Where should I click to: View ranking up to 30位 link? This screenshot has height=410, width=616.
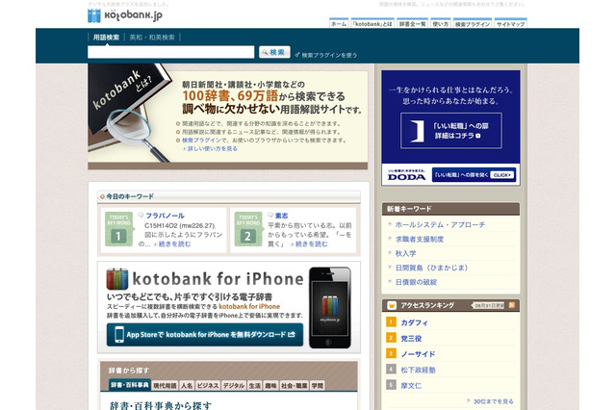(x=493, y=401)
